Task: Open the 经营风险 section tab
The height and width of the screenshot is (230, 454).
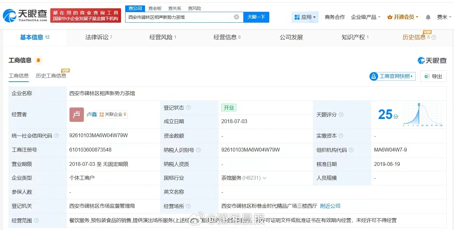Action: click(163, 37)
